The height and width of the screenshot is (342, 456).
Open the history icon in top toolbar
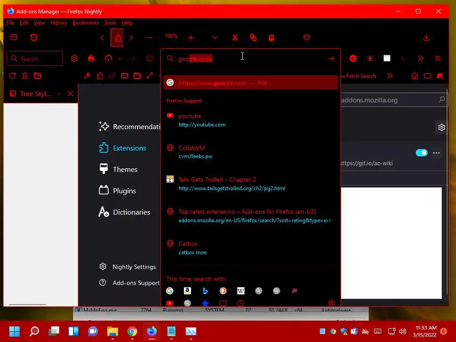tap(34, 37)
